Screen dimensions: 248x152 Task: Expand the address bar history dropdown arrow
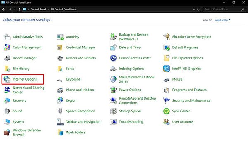[x=194, y=9]
